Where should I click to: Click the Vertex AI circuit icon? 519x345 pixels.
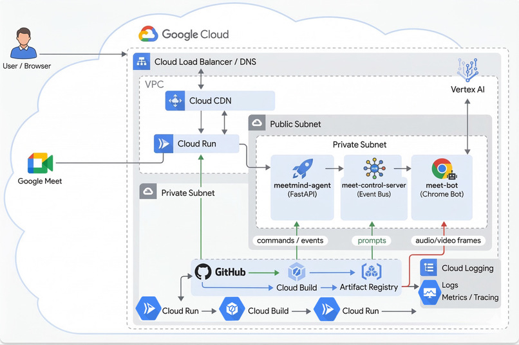tap(467, 70)
